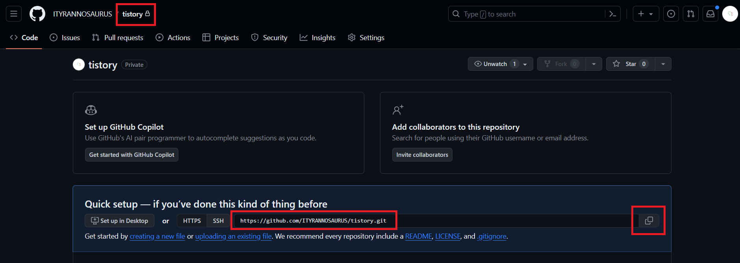Open the Security tab
740x263 pixels.
tap(269, 37)
